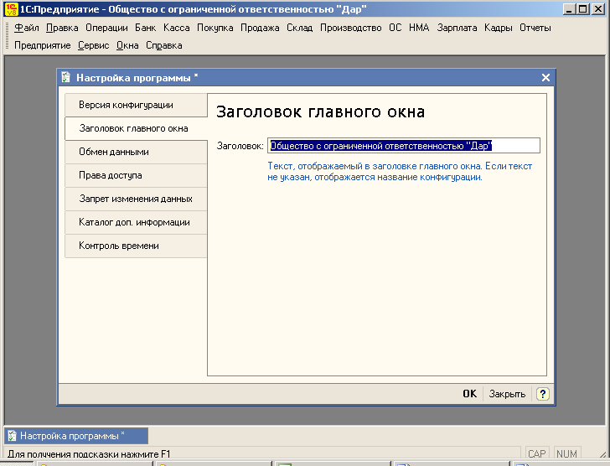Open the Окна menu

click(127, 45)
